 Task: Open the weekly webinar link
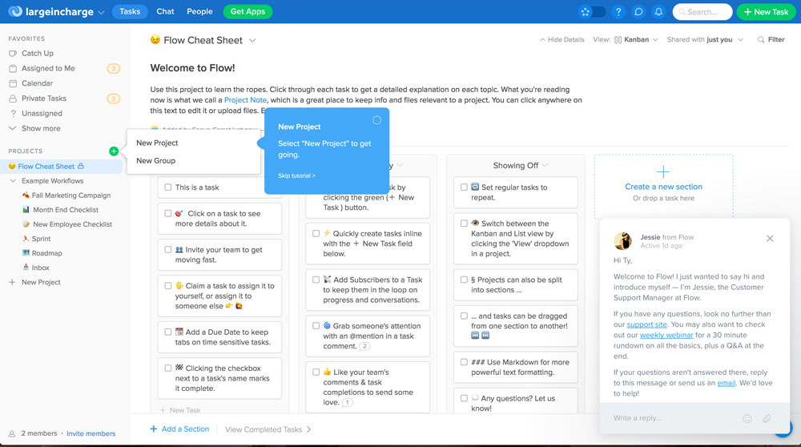pyautogui.click(x=666, y=335)
